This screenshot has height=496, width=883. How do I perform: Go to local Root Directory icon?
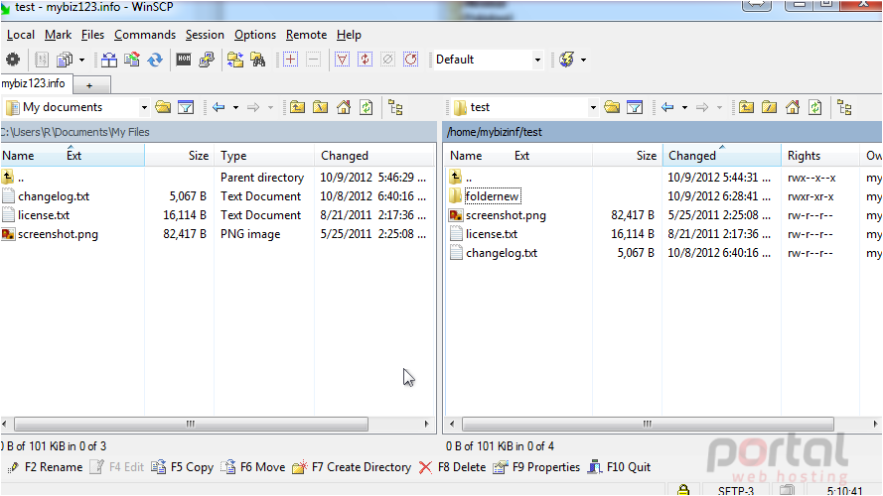pyautogui.click(x=321, y=107)
